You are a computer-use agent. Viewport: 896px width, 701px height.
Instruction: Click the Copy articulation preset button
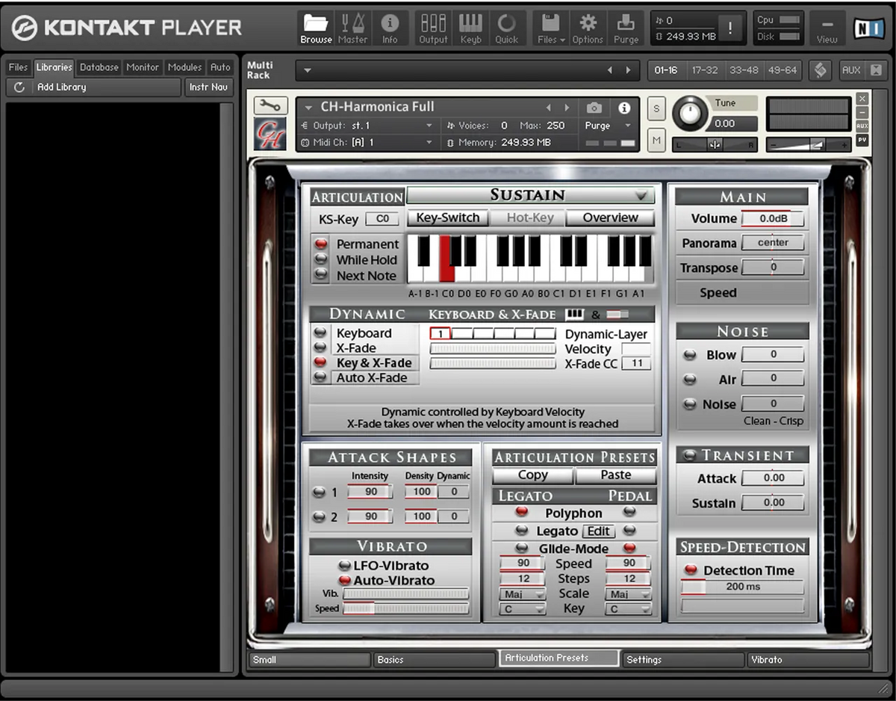click(533, 475)
